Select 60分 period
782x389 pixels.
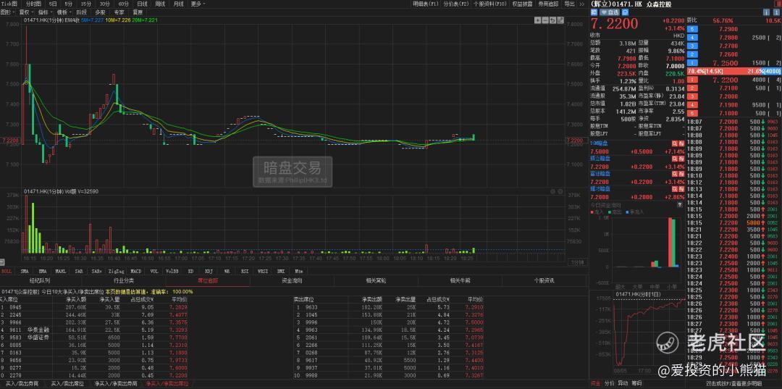[x=123, y=4]
